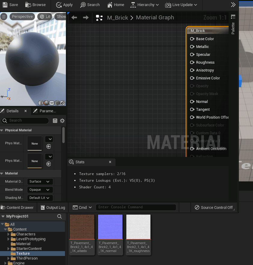Click the World Position Offset pin
The height and width of the screenshot is (265, 253).
click(192, 117)
